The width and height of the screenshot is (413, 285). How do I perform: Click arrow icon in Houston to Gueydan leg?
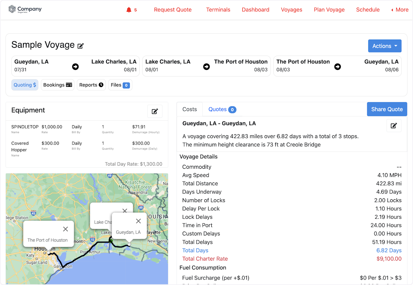pyautogui.click(x=338, y=67)
